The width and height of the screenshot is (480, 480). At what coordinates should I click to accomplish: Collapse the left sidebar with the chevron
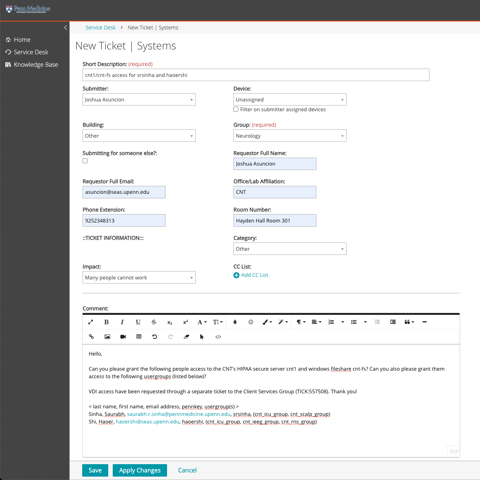pyautogui.click(x=66, y=28)
